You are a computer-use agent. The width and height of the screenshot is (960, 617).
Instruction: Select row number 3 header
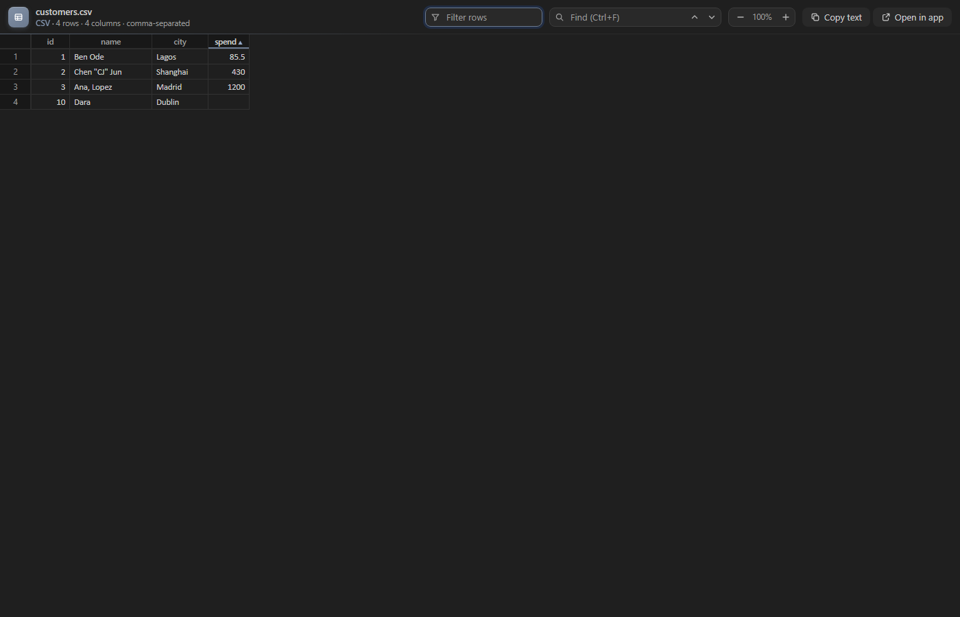click(15, 87)
